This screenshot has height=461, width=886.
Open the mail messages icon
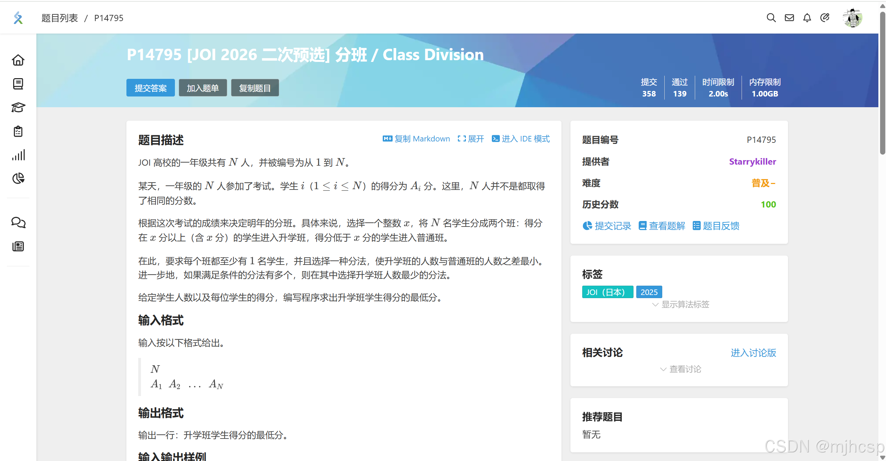[x=789, y=18]
